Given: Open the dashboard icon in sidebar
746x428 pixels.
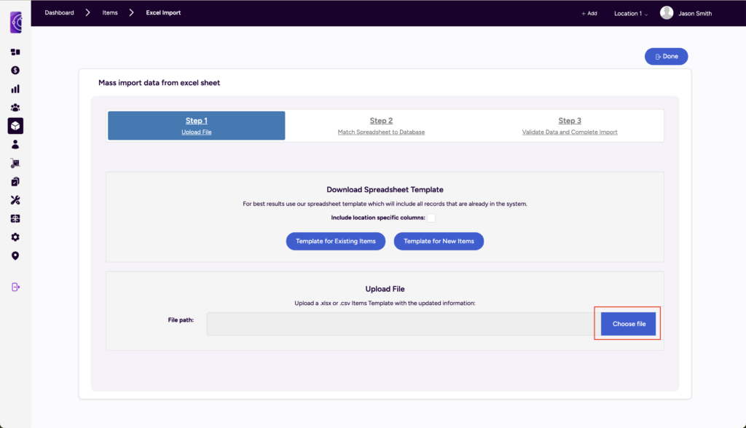Looking at the screenshot, I should (x=15, y=52).
